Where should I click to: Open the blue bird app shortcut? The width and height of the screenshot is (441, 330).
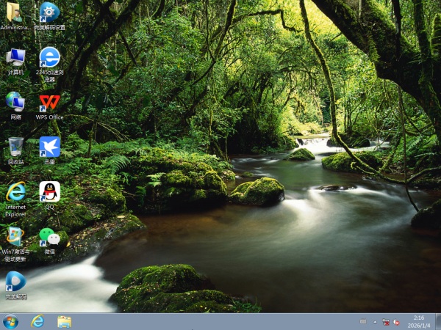pos(49,147)
